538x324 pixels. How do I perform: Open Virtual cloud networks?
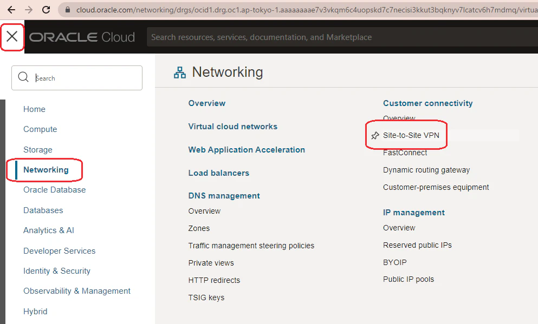(x=233, y=127)
